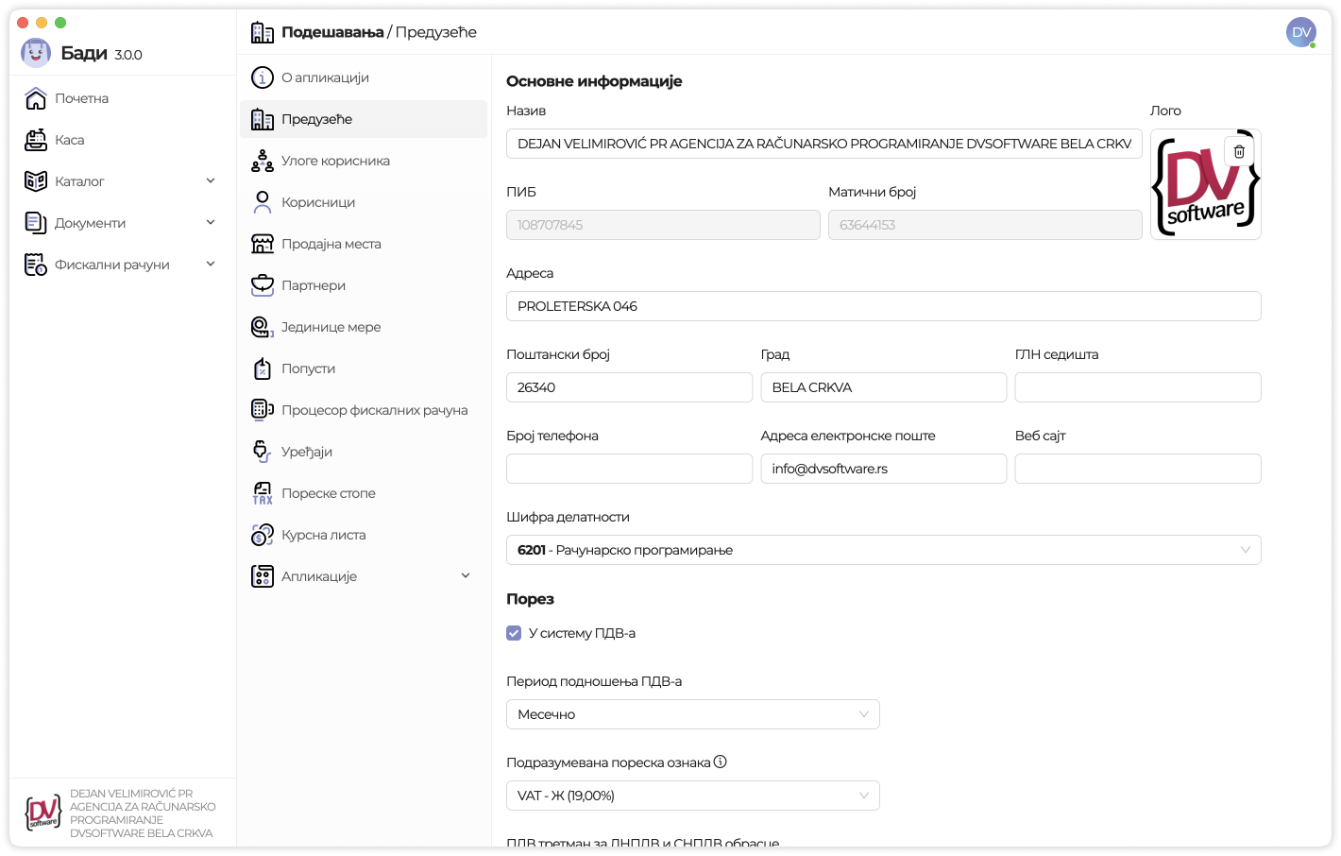
Task: Expand the Фискални рачуни chevron
Action: pyautogui.click(x=211, y=264)
